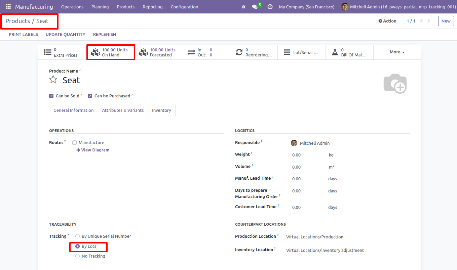Open Reordering rules refresh icon
This screenshot has height=270, width=457.
(x=239, y=52)
